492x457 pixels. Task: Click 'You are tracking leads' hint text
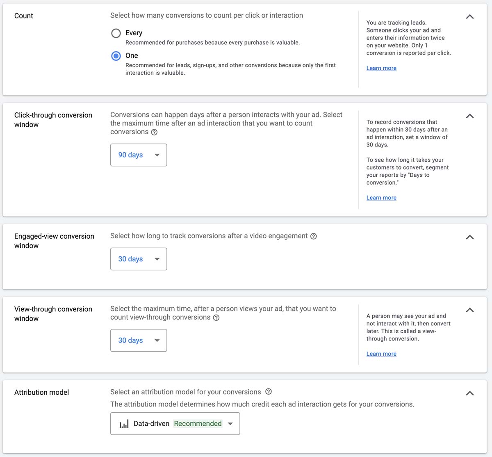click(409, 38)
